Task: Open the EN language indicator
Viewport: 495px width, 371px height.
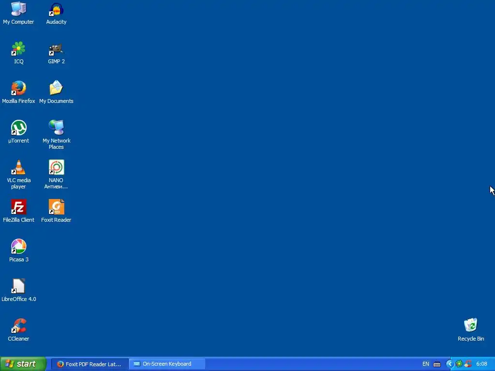Action: pos(425,364)
